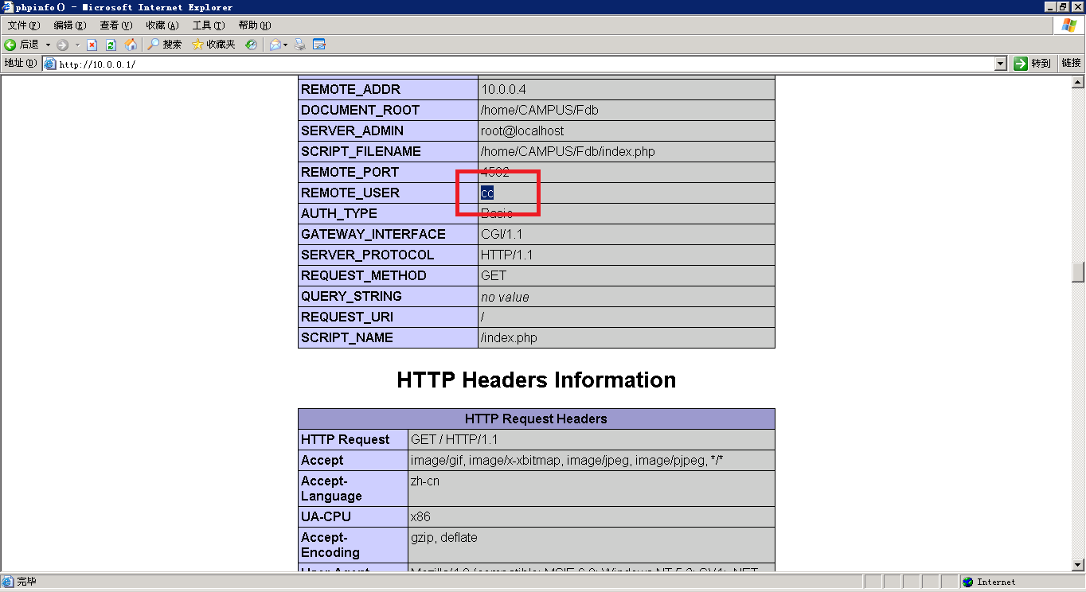Refresh the page with the green arrows icon
1086x592 pixels.
[111, 45]
